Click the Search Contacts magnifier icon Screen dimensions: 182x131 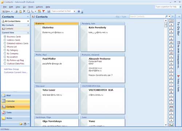[167, 16]
